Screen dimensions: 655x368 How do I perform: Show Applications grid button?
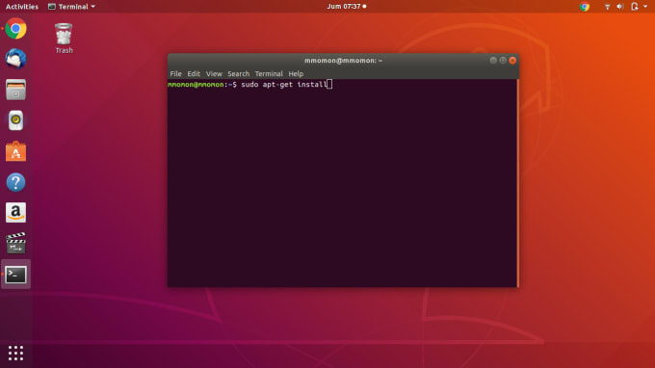[x=15, y=353]
